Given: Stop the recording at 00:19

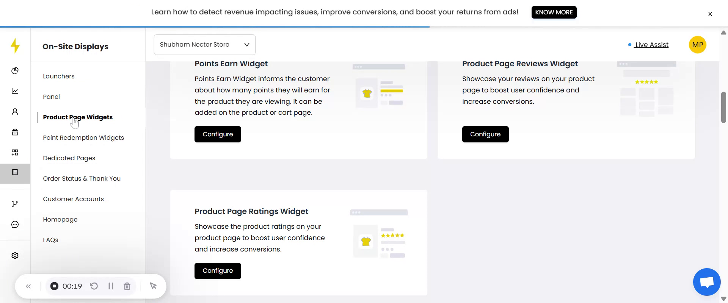Looking at the screenshot, I should (55, 286).
